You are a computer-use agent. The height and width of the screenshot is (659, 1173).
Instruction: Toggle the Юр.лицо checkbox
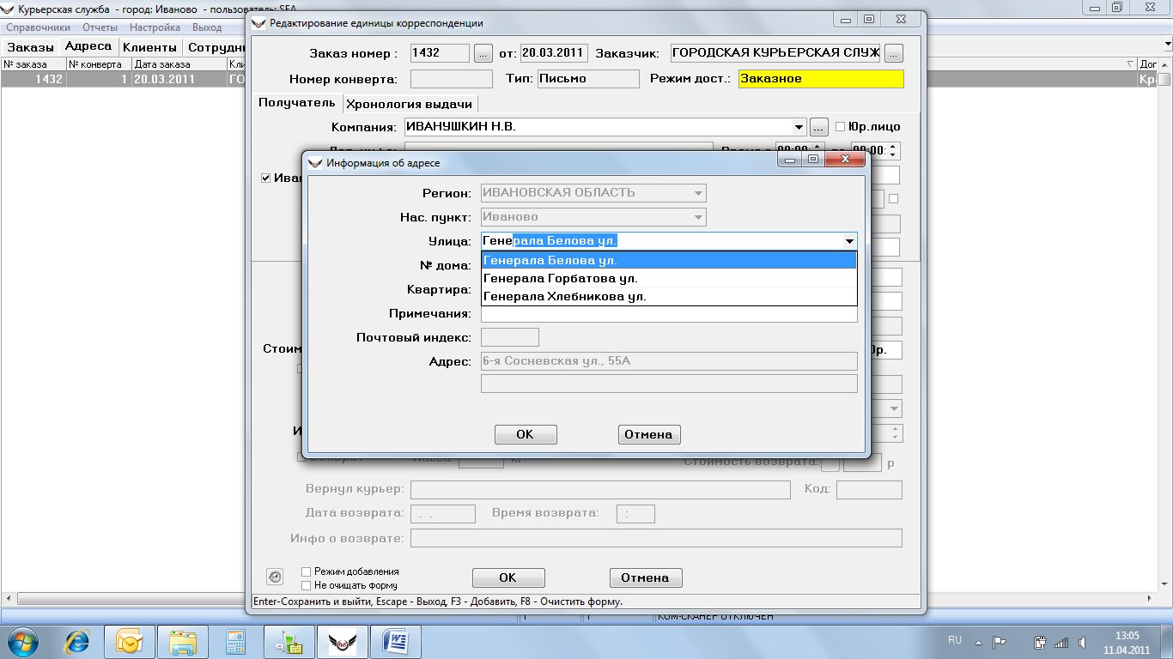[841, 127]
